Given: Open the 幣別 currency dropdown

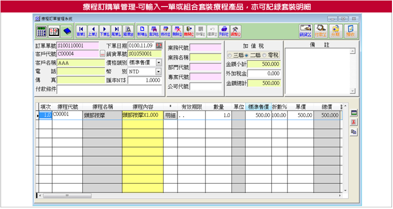Looking at the screenshot, I should tap(158, 71).
